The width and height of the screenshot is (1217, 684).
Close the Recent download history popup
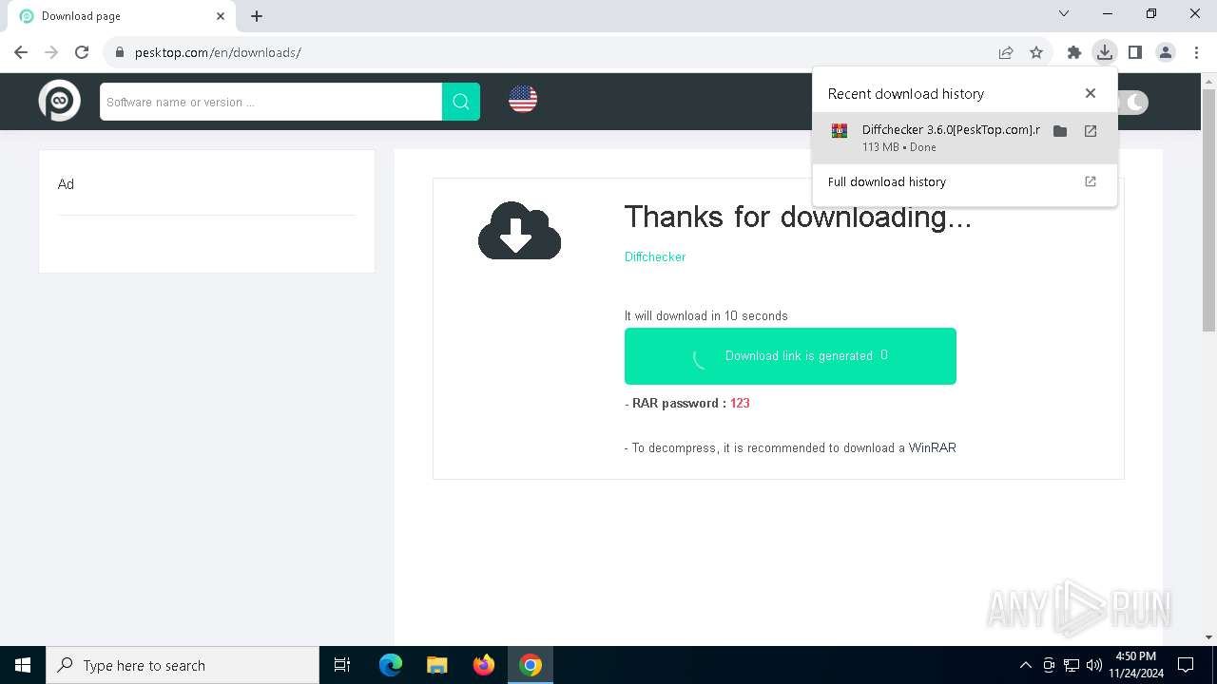coord(1091,93)
